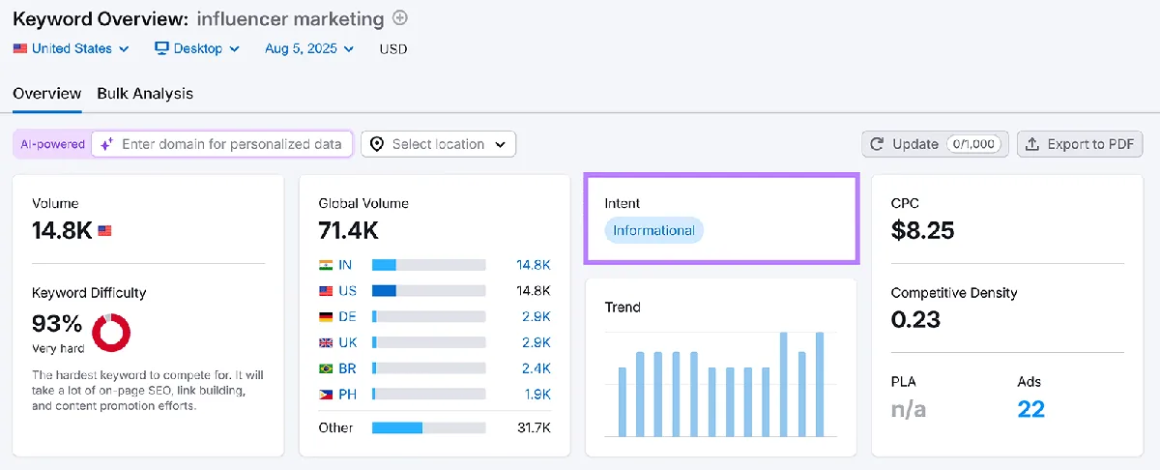Click the India flag in Global Volume
This screenshot has width=1160, height=470.
[326, 265]
